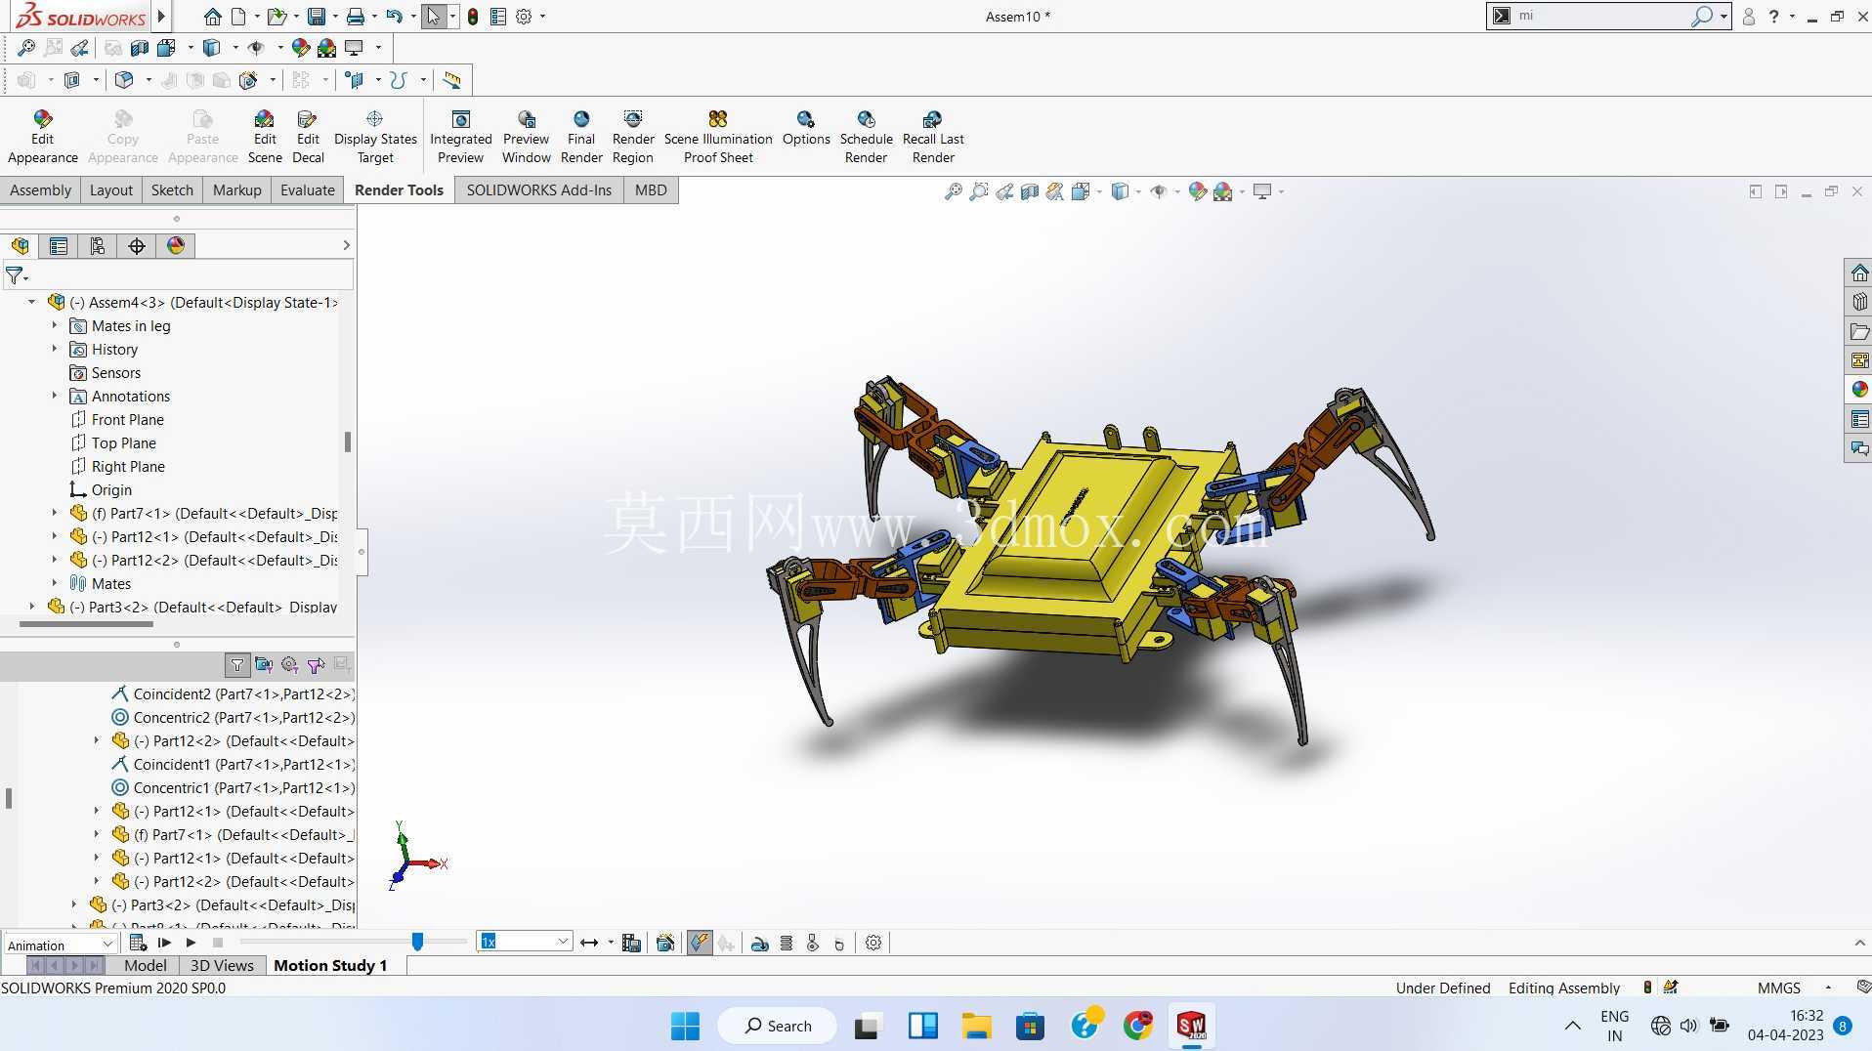Image resolution: width=1872 pixels, height=1051 pixels.
Task: Click the Edit Appearance icon
Action: point(42,137)
